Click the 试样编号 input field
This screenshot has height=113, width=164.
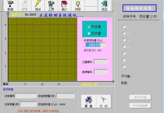coord(26,96)
